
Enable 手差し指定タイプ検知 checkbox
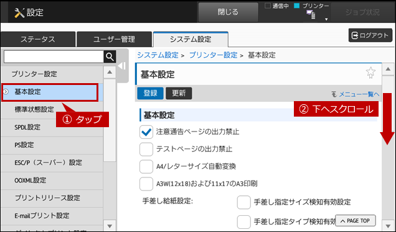[243, 221]
